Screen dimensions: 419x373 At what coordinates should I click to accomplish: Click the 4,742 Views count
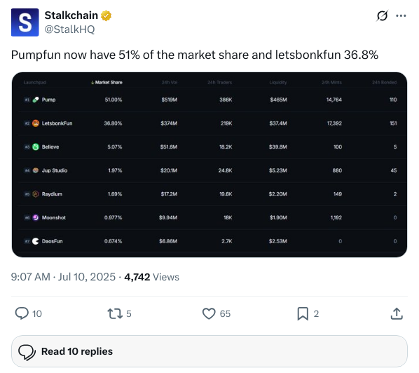(151, 277)
